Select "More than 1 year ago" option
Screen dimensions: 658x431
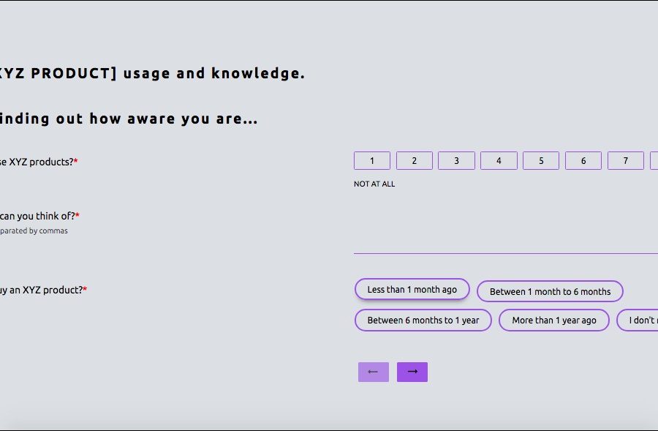553,321
